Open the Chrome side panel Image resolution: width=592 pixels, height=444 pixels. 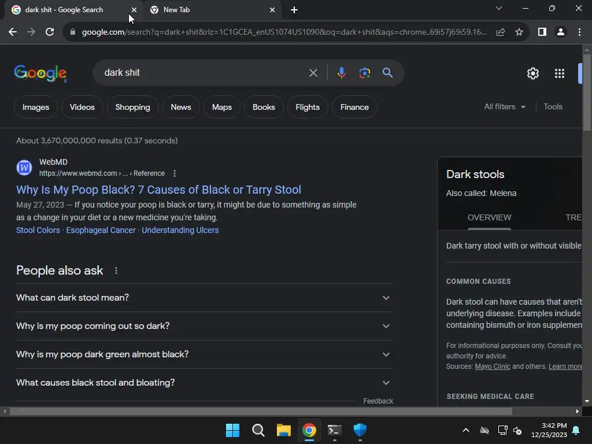click(x=542, y=32)
